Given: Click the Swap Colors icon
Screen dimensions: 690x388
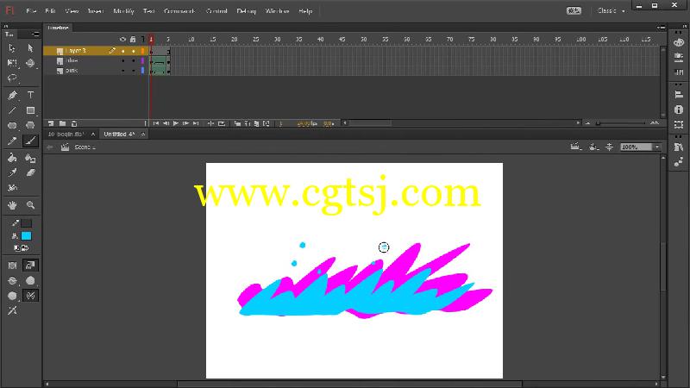Looking at the screenshot, I should coord(25,248).
